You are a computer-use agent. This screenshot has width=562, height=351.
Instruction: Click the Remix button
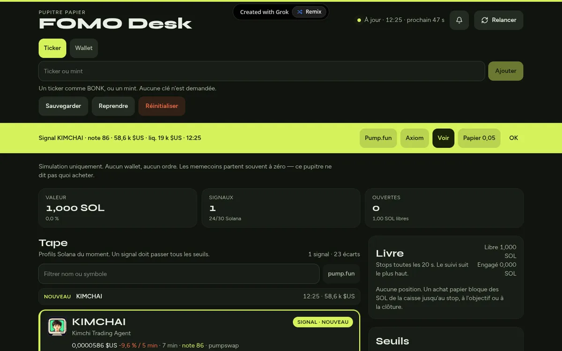(x=309, y=12)
